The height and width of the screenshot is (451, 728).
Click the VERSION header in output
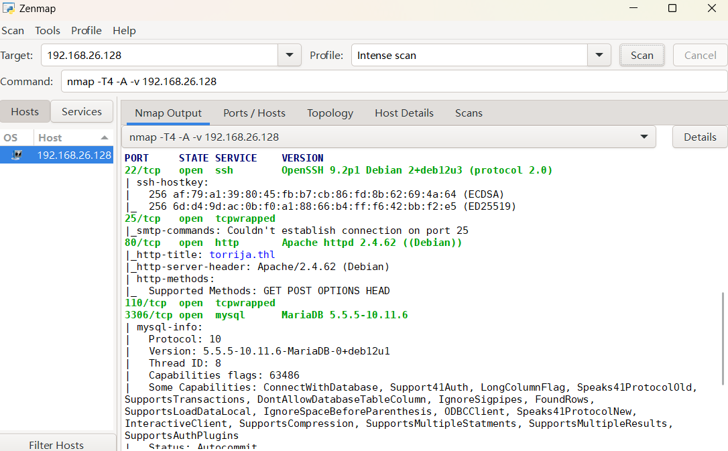(x=302, y=158)
